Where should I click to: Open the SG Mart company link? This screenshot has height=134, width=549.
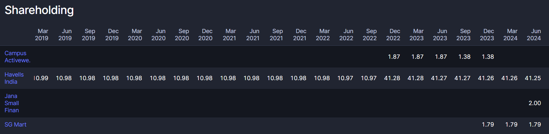15,125
